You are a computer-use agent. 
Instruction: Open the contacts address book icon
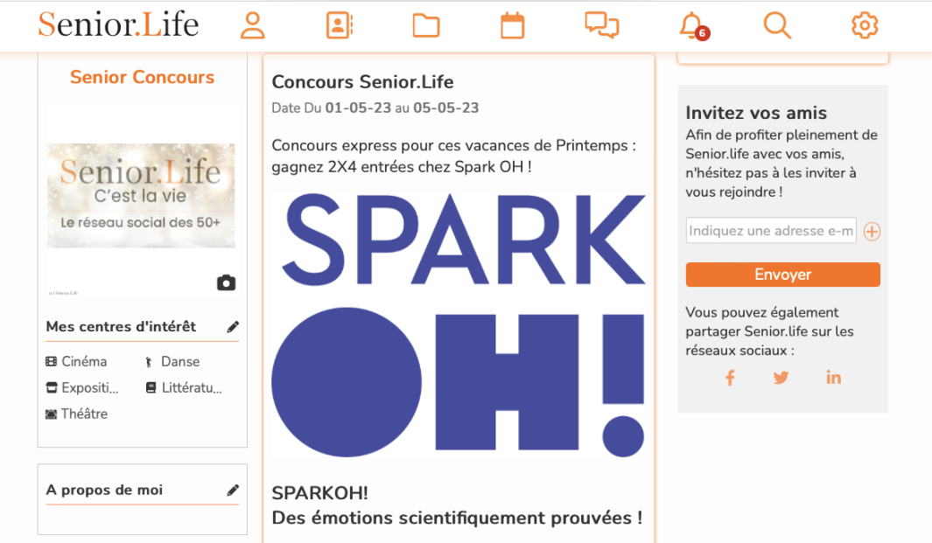[340, 25]
